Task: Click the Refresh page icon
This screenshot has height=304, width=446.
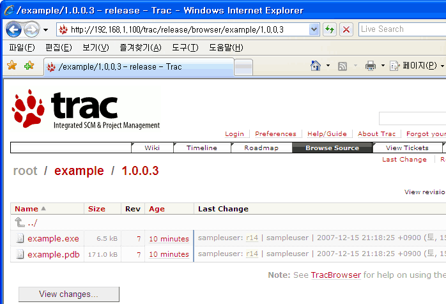Action: pos(330,29)
